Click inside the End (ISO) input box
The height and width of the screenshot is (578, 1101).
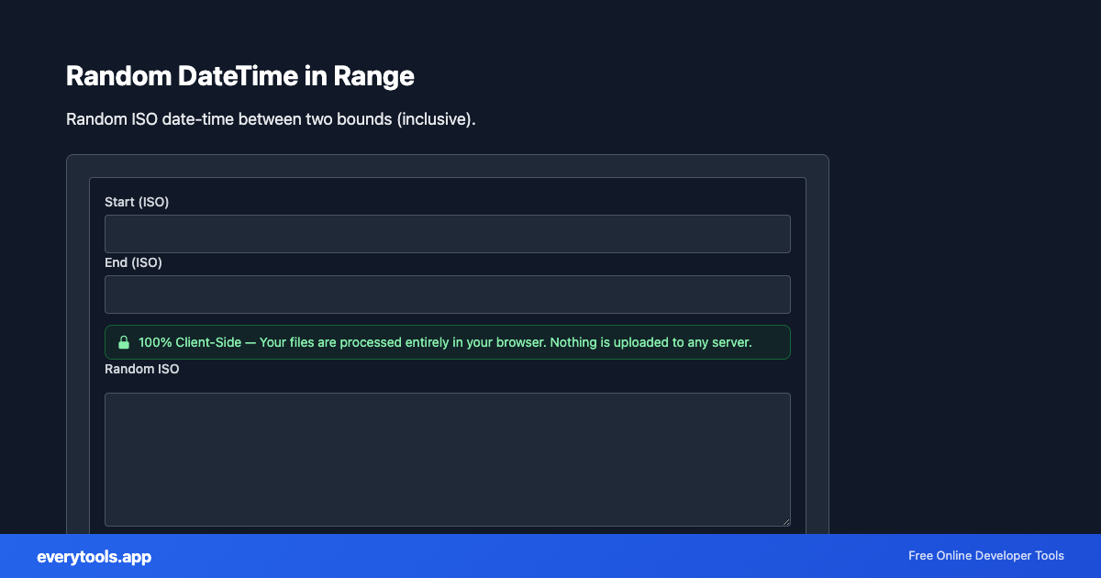[447, 294]
